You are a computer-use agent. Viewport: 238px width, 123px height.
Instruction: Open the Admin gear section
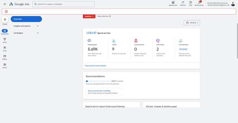click(5, 66)
